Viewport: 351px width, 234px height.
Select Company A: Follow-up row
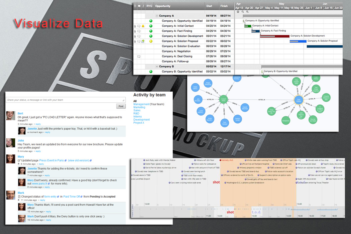click(184, 62)
